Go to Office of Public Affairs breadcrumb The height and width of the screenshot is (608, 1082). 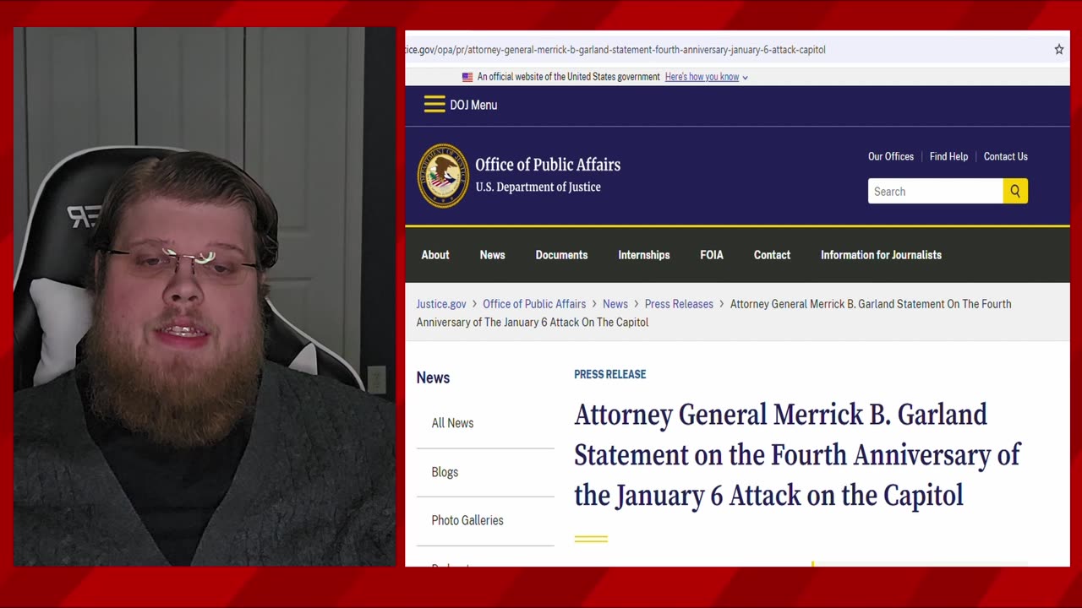tap(534, 304)
